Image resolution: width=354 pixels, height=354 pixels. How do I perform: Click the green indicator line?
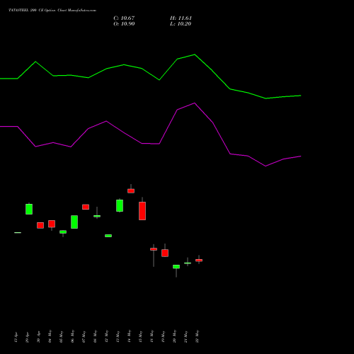click(x=142, y=69)
